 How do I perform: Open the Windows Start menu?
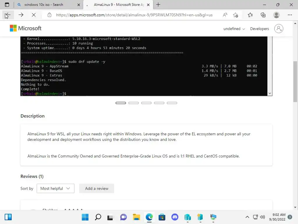85,217
